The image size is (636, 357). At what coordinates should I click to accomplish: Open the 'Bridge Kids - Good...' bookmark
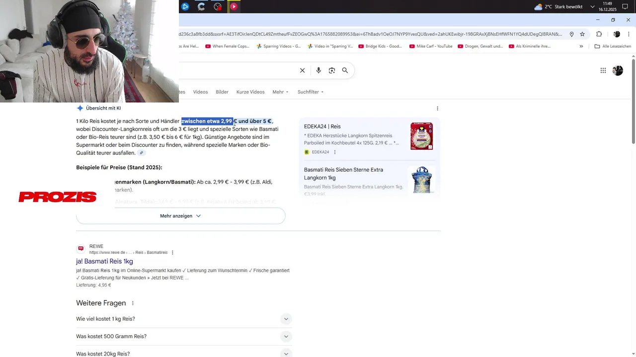(380, 46)
